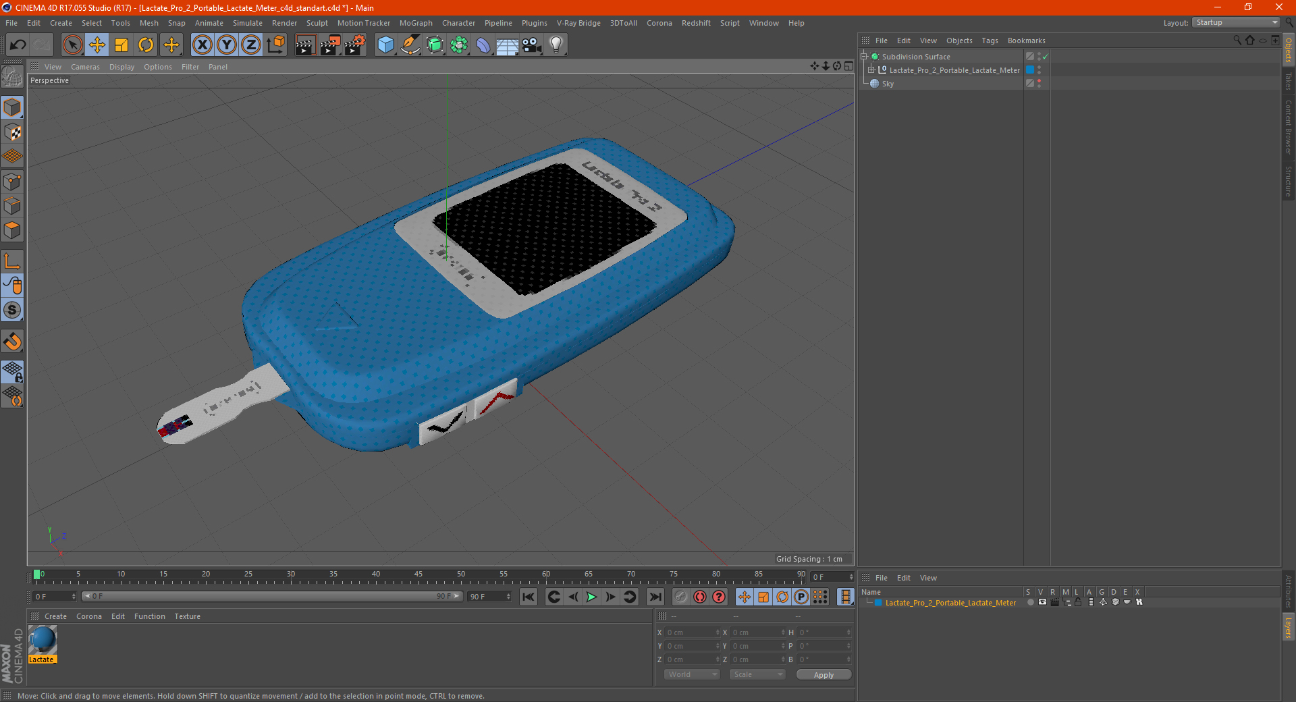This screenshot has height=702, width=1296.
Task: Toggle the viewport Solo S icon
Action: pyautogui.click(x=12, y=310)
